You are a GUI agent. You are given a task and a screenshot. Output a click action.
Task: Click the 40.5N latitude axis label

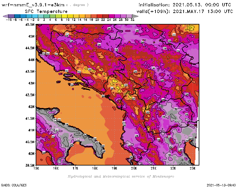[30, 142]
